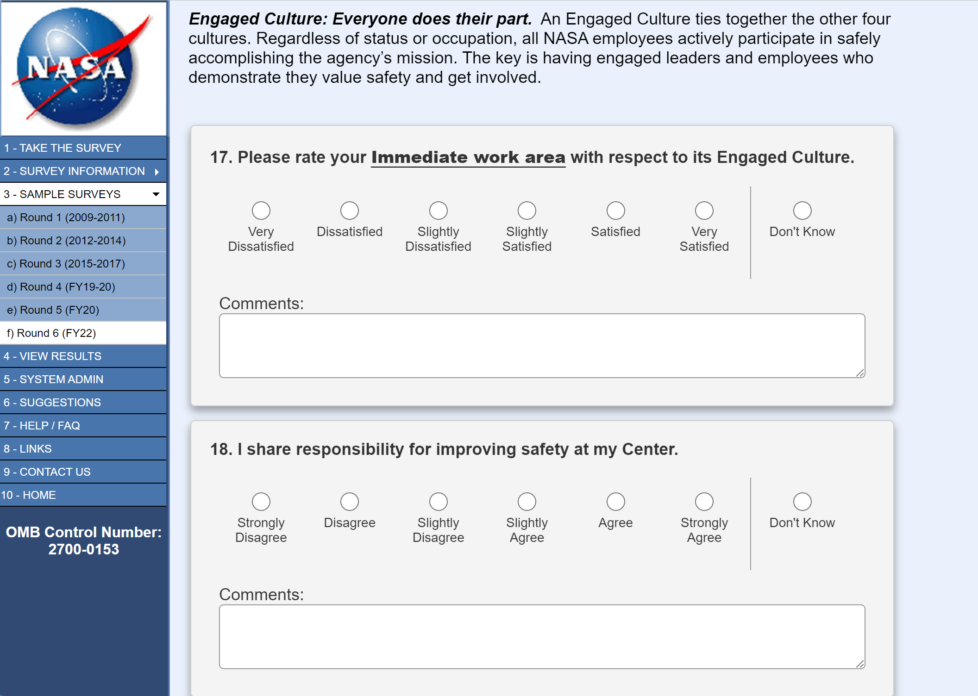Image resolution: width=978 pixels, height=696 pixels.
Task: Open Contact Us menu item
Action: 47,472
